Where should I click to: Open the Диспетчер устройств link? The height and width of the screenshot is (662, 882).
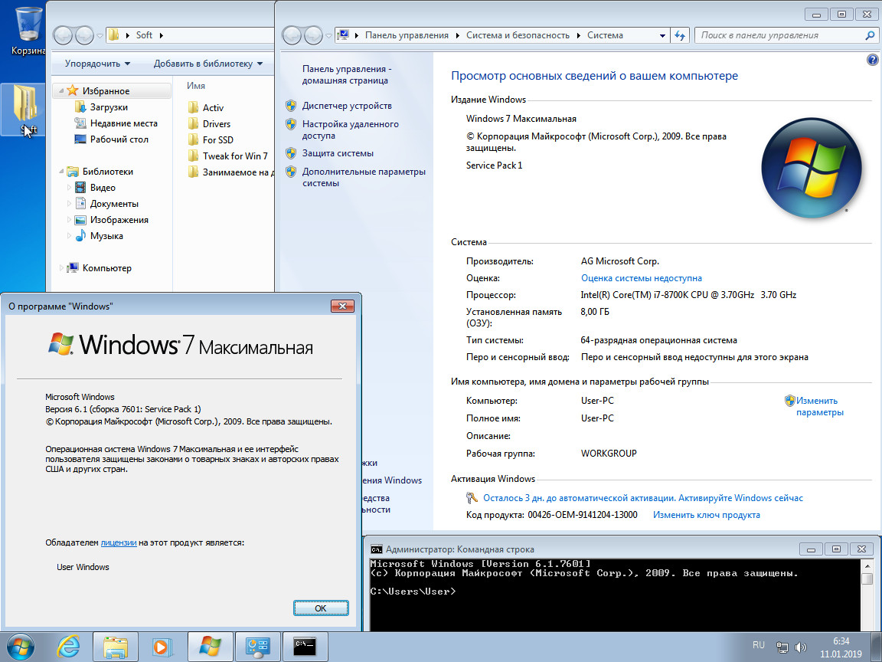(347, 106)
